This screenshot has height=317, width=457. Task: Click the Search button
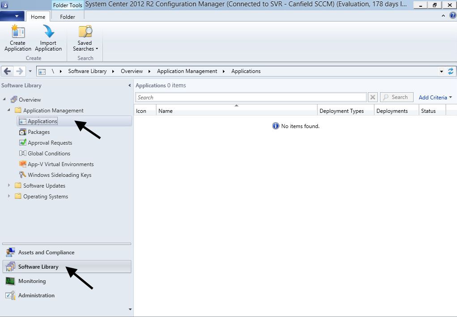(397, 97)
